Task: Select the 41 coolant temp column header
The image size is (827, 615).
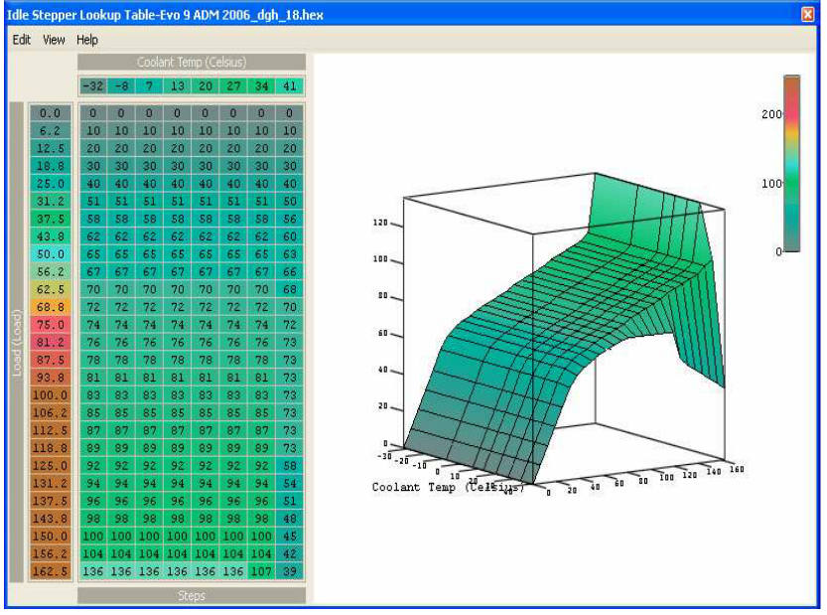Action: coord(289,86)
